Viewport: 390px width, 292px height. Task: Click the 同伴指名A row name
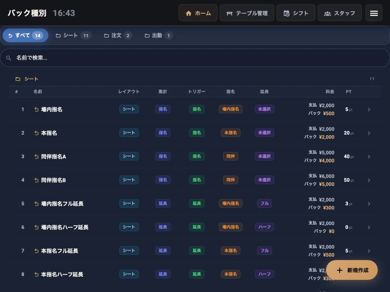point(53,156)
